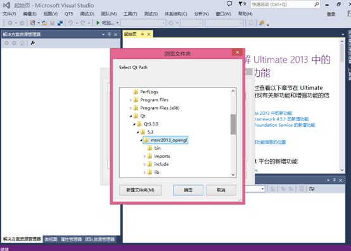Image resolution: width=351 pixels, height=251 pixels.
Task: Click the 登录 sign-in link
Action: point(331,15)
